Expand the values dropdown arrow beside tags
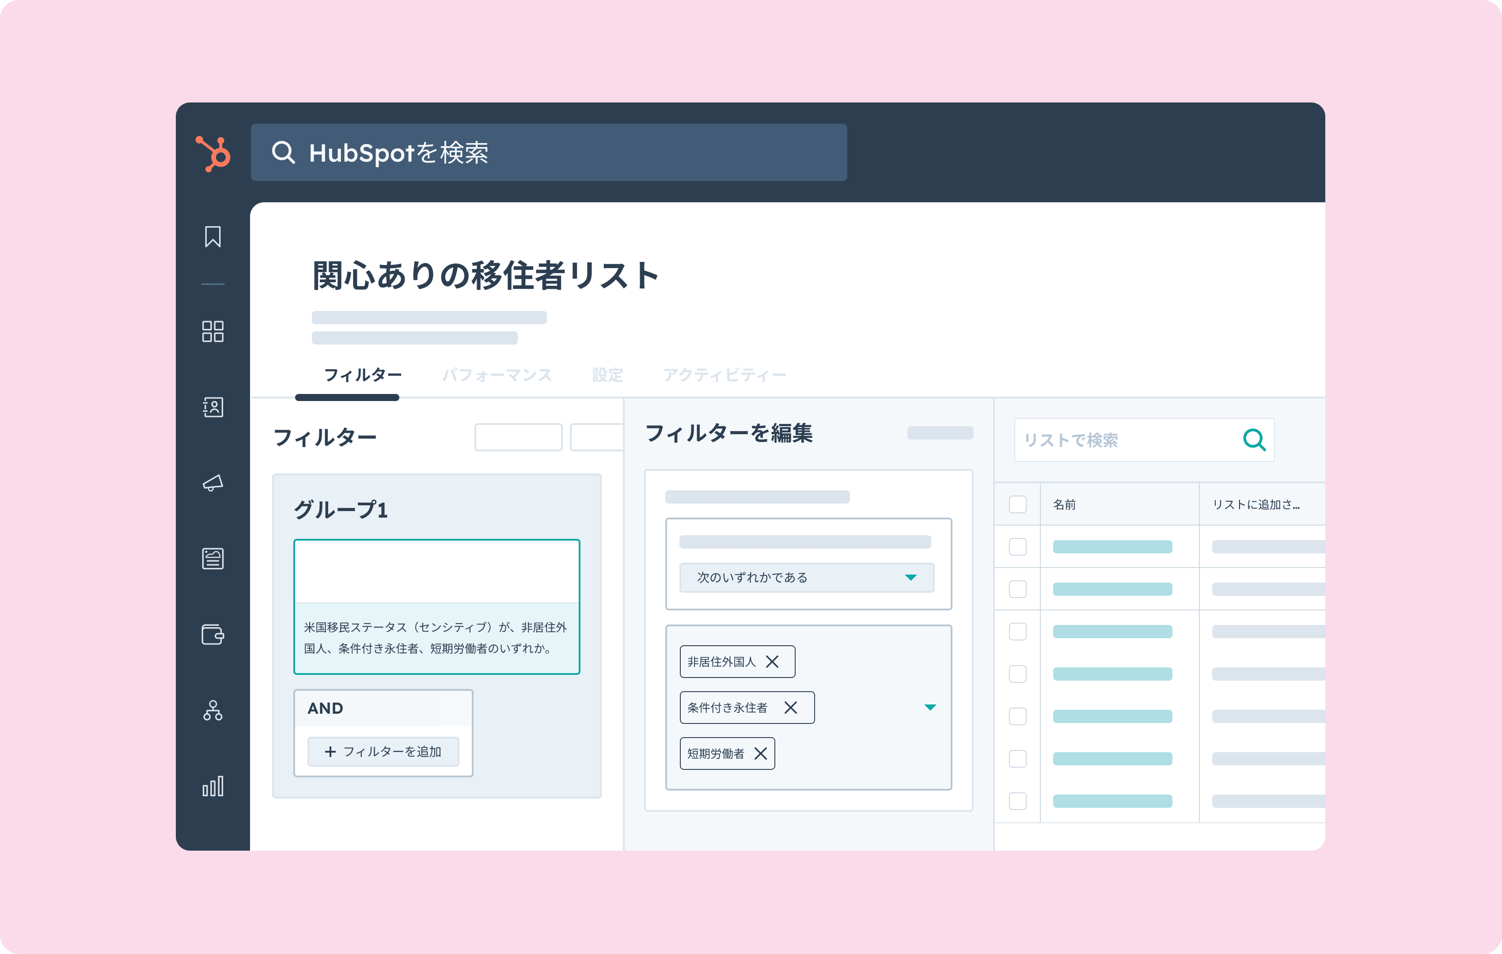Screen dimensions: 1502x954 930,708
